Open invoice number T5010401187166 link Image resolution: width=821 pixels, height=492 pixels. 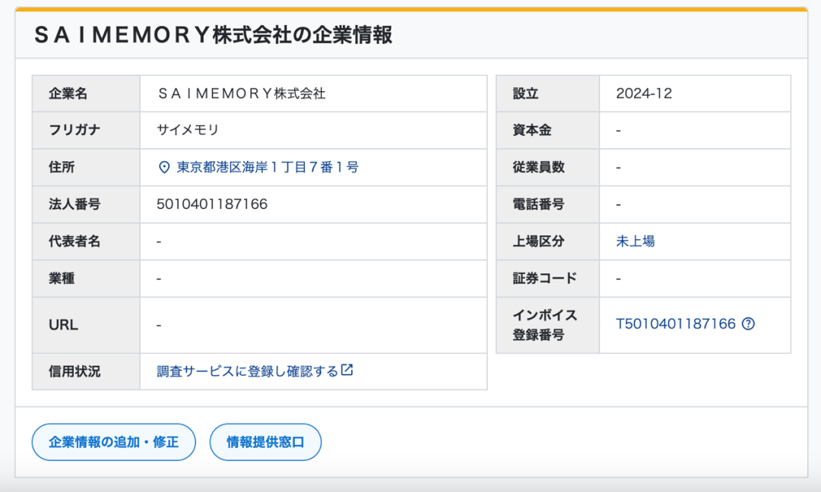click(675, 324)
